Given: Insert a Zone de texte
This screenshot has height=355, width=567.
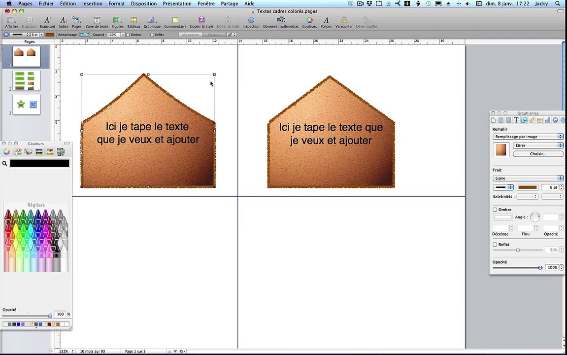Looking at the screenshot, I should 97,23.
